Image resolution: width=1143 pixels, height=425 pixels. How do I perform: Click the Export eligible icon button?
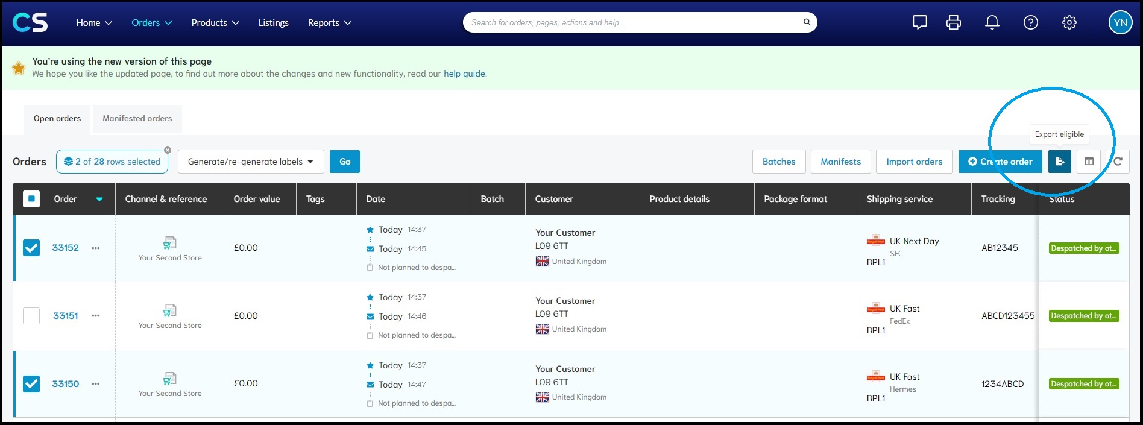click(1059, 162)
